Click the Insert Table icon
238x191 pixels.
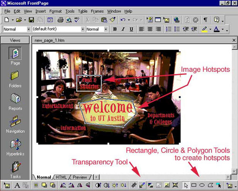coord(158,20)
